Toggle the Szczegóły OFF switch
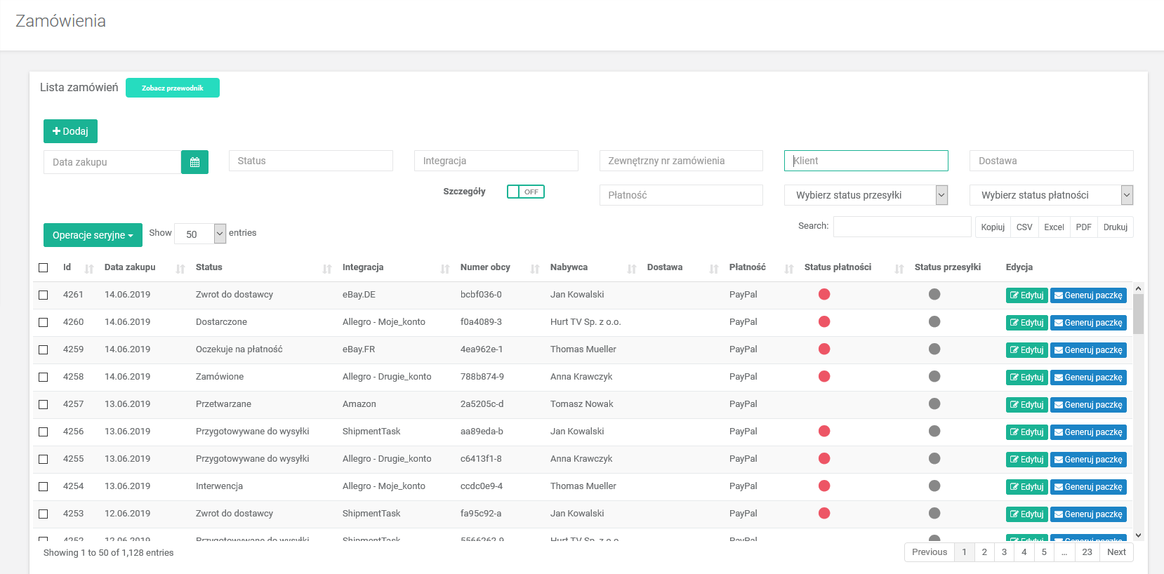The height and width of the screenshot is (574, 1164). 525,192
